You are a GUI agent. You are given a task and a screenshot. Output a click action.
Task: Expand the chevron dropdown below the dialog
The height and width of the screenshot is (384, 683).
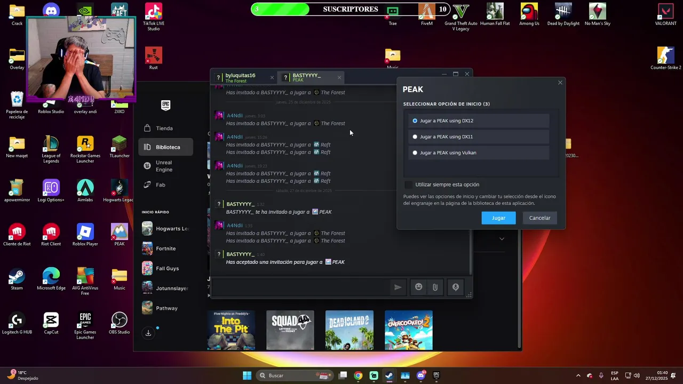click(502, 239)
